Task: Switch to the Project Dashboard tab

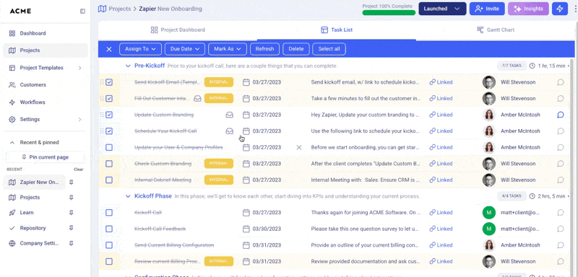Action: pos(178,30)
